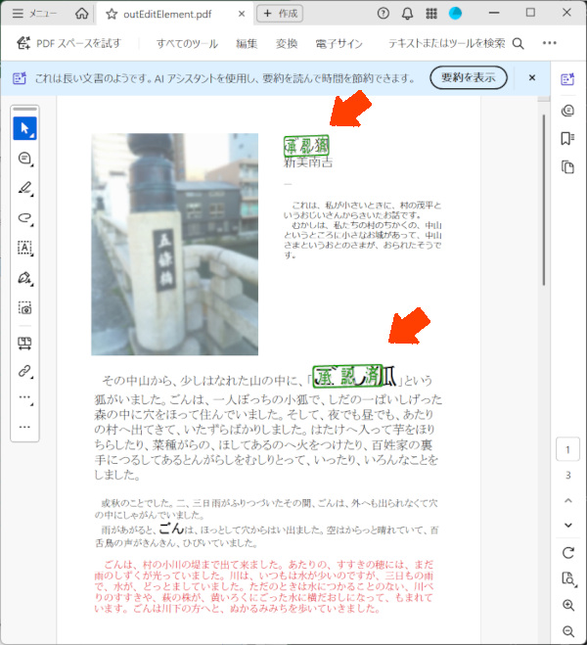Click the enlarged word ごん in text
Screen dimensions: 587x645
click(x=171, y=529)
